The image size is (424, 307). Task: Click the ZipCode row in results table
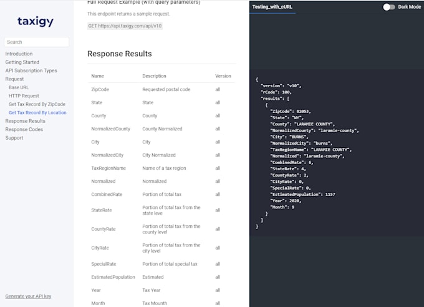coord(100,89)
